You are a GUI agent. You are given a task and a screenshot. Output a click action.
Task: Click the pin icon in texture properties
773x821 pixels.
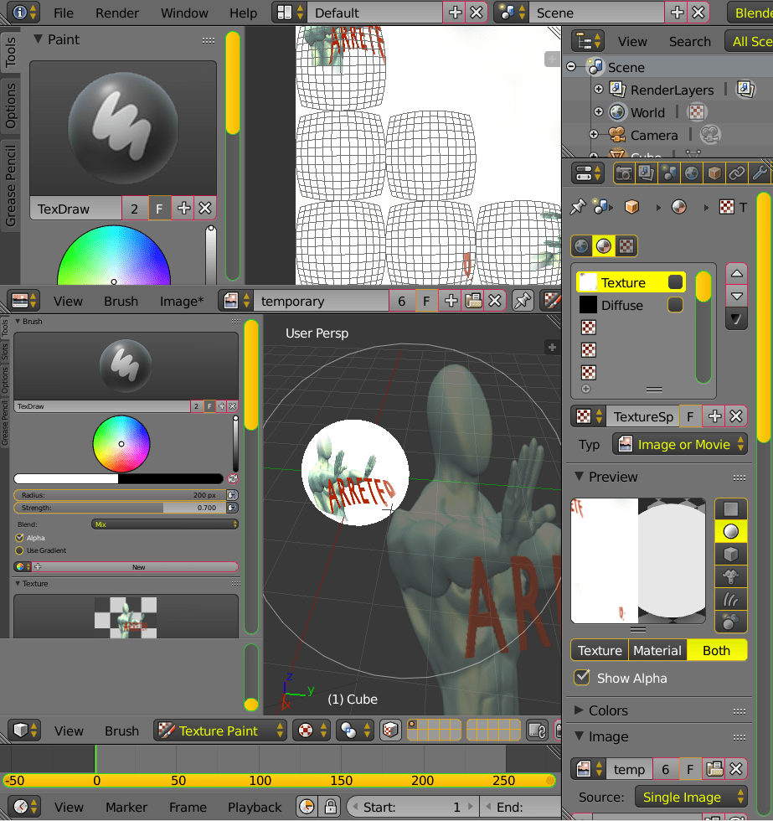point(578,206)
